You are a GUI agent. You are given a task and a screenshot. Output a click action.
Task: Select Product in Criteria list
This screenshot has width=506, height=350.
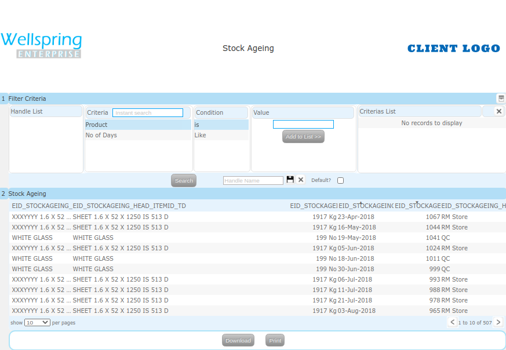coord(137,125)
